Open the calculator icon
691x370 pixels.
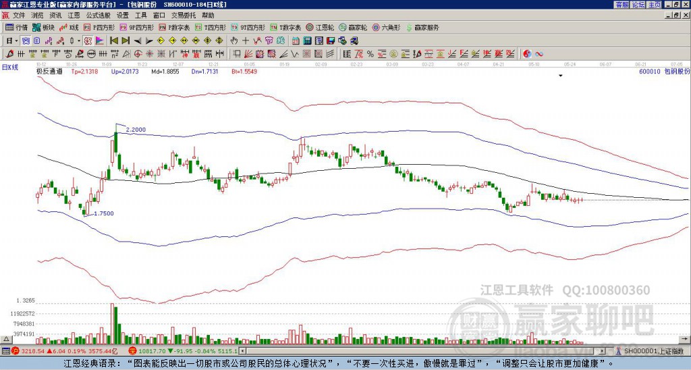307,41
